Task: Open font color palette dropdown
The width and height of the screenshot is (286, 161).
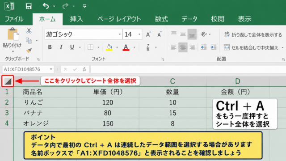Action: (x=134, y=47)
